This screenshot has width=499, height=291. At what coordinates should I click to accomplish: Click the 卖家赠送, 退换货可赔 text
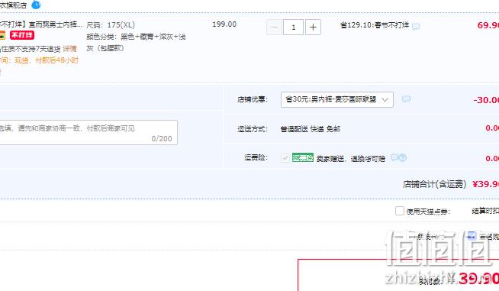351,158
